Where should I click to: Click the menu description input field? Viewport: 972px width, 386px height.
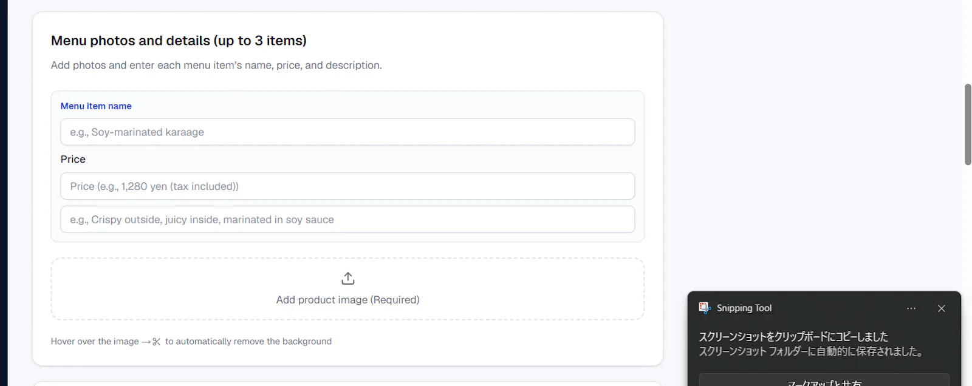347,220
